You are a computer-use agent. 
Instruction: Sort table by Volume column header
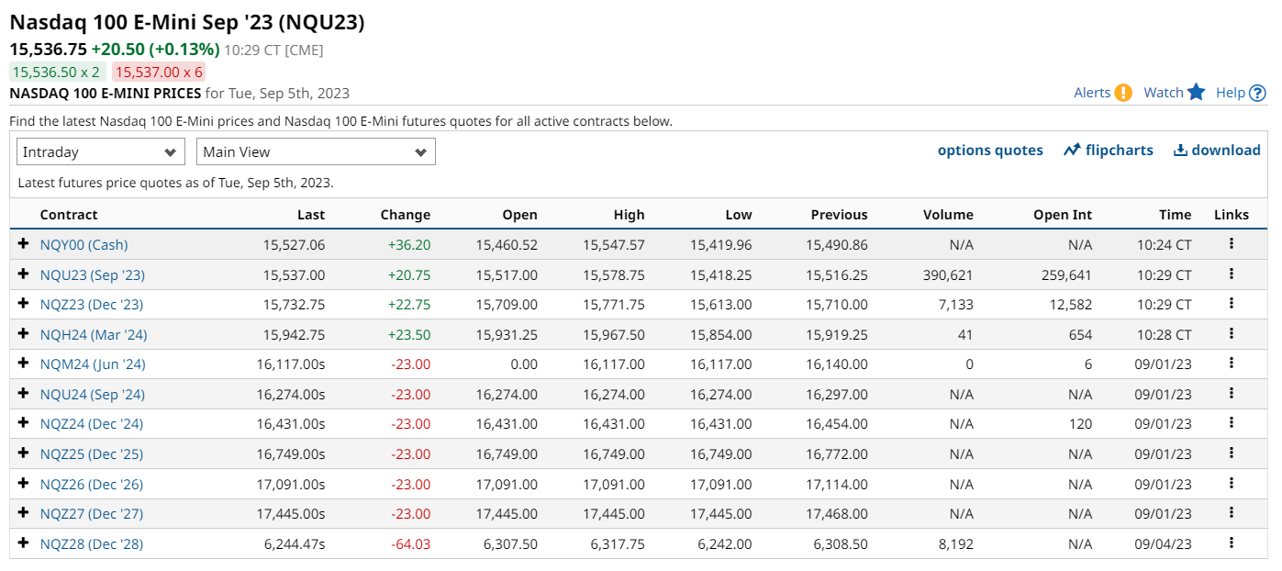pyautogui.click(x=947, y=215)
